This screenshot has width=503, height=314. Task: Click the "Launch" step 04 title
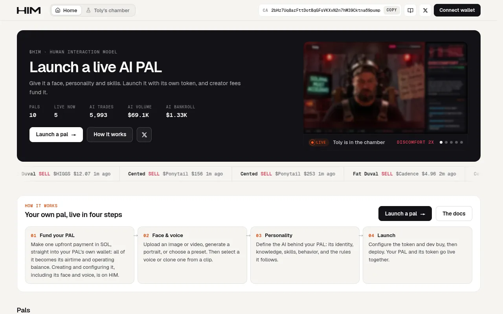tap(386, 235)
